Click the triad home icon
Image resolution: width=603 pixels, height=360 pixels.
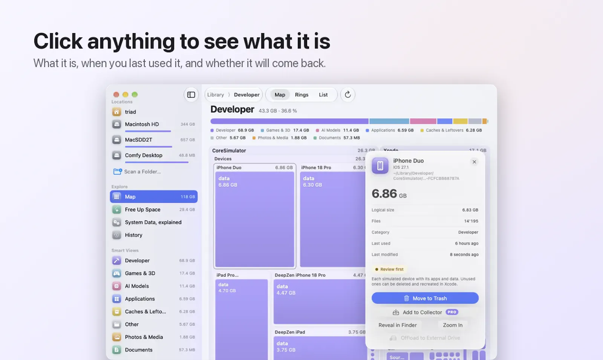coord(117,112)
